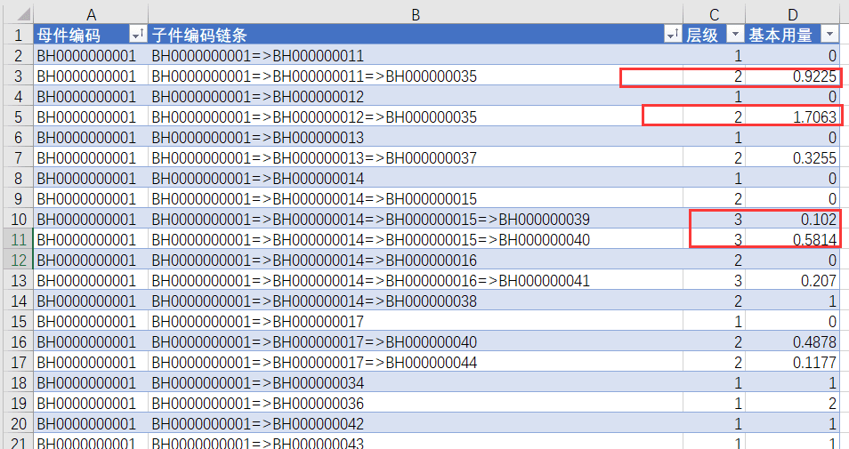Select column D header
Screen dimensions: 849x449
point(793,14)
